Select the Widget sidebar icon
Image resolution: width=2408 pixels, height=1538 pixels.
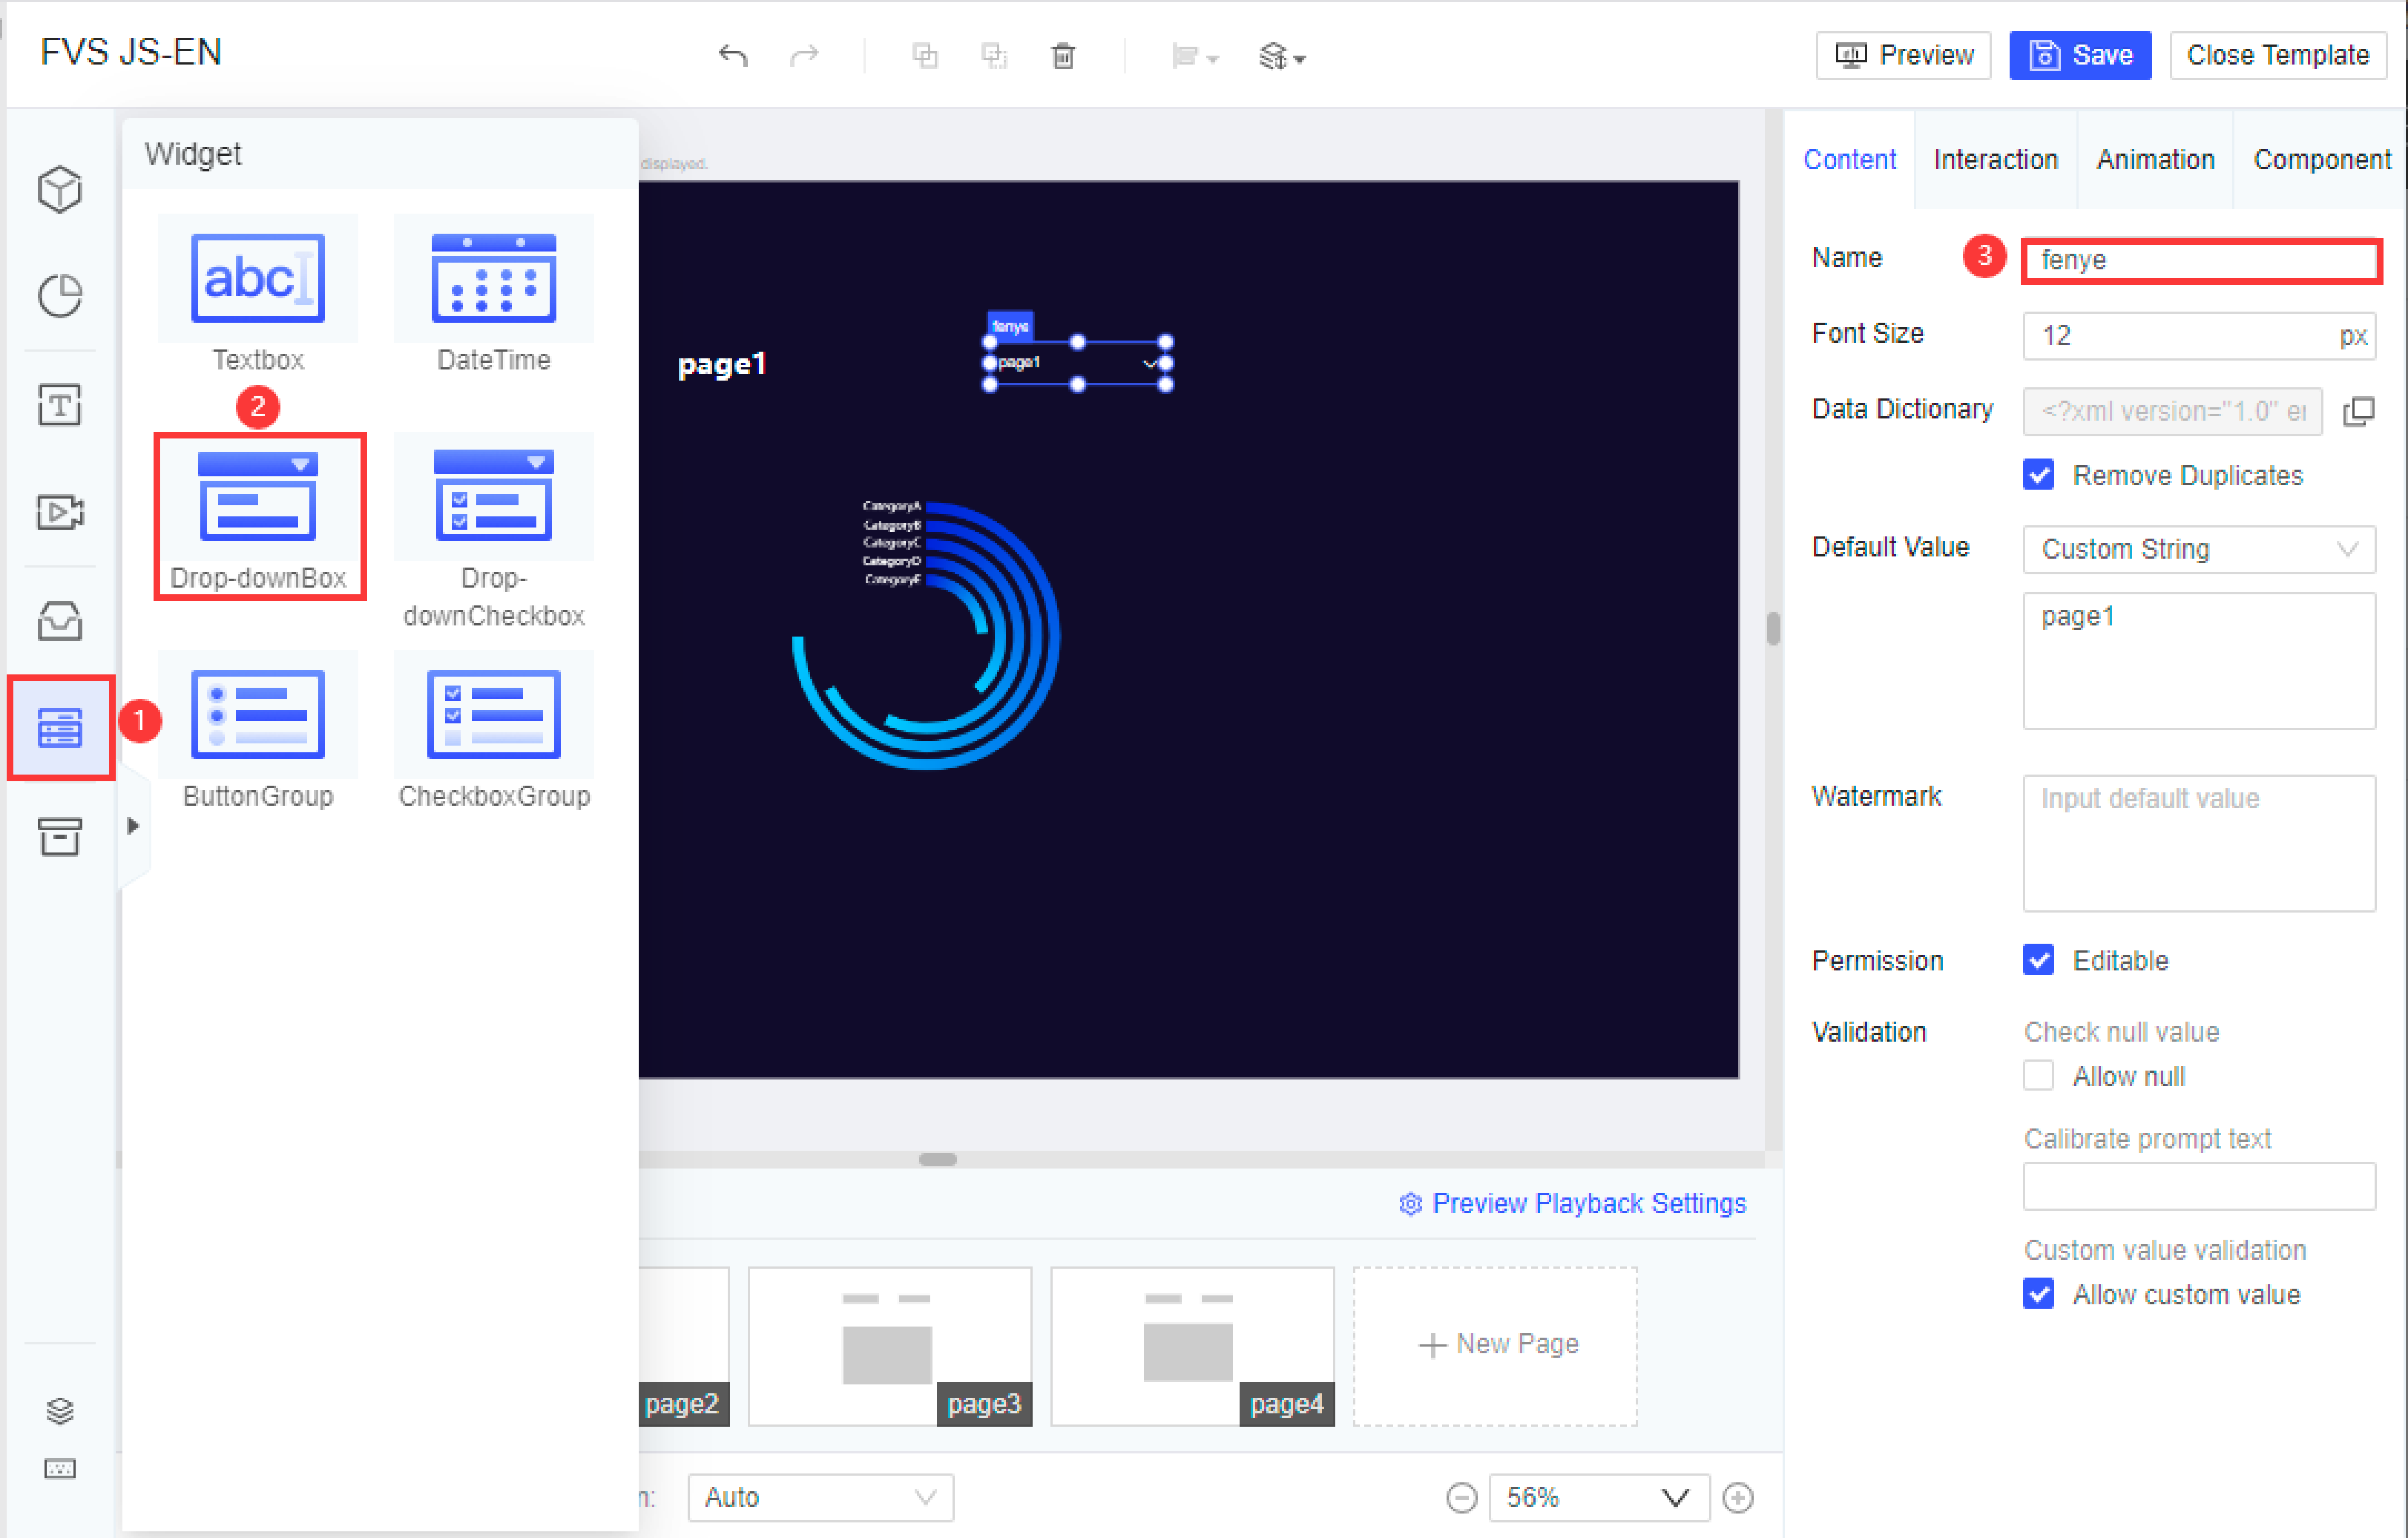tap(60, 728)
